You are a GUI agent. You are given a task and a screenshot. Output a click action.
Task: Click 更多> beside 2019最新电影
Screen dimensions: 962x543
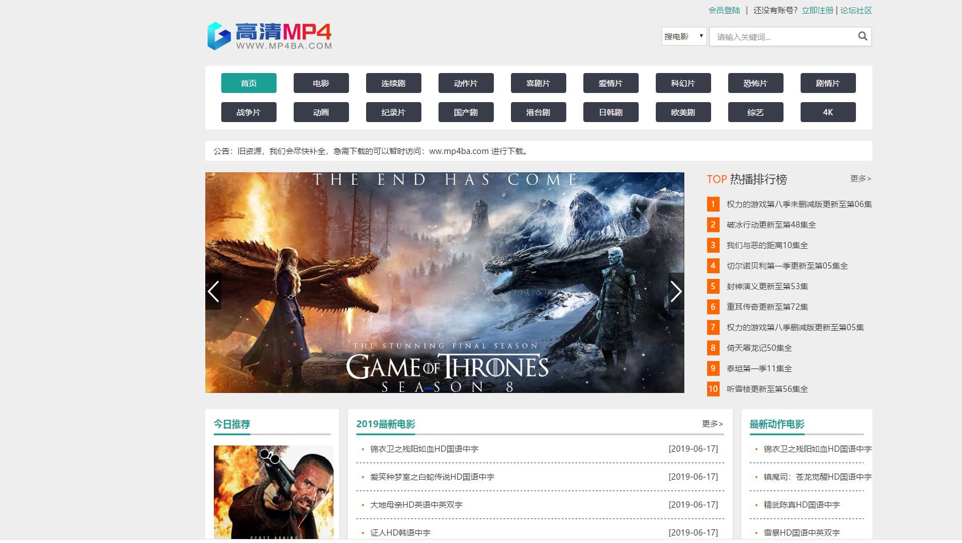712,424
